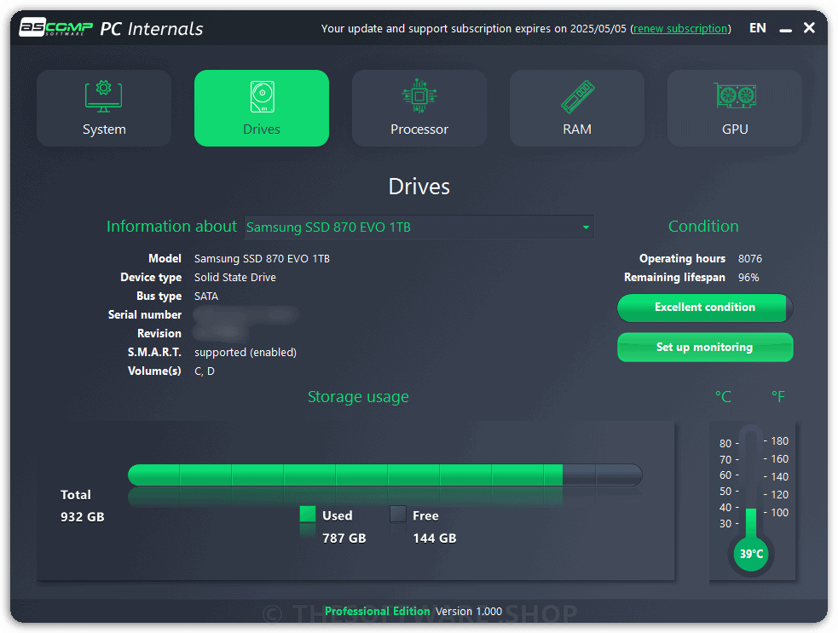
Task: Click the renew subscription link
Action: 680,29
